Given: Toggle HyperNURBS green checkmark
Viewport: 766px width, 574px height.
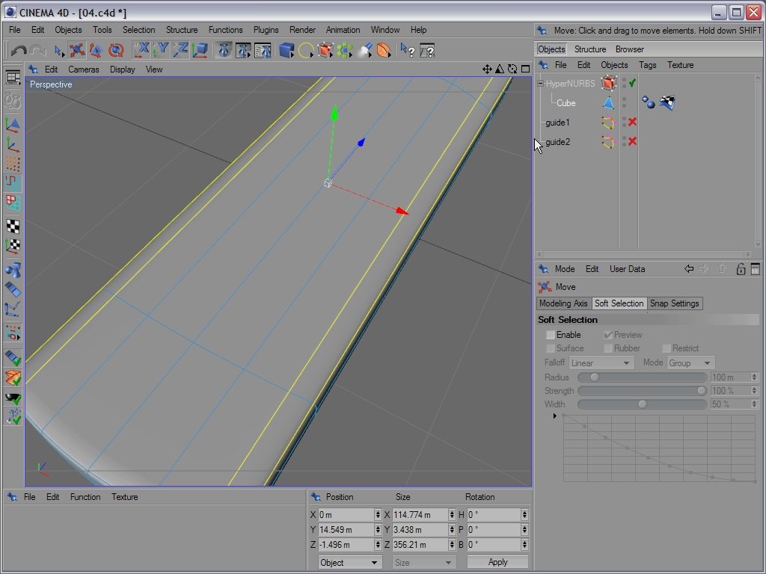Looking at the screenshot, I should (x=632, y=83).
